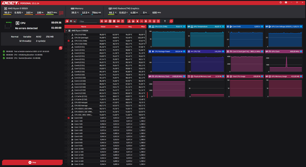
Task: Reset sensor statistics with refresh icon
Action: [171, 21]
